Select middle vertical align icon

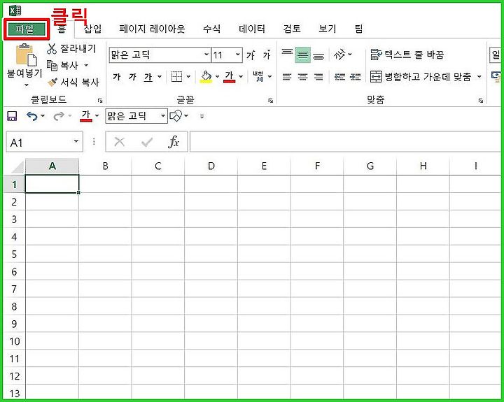tap(302, 55)
